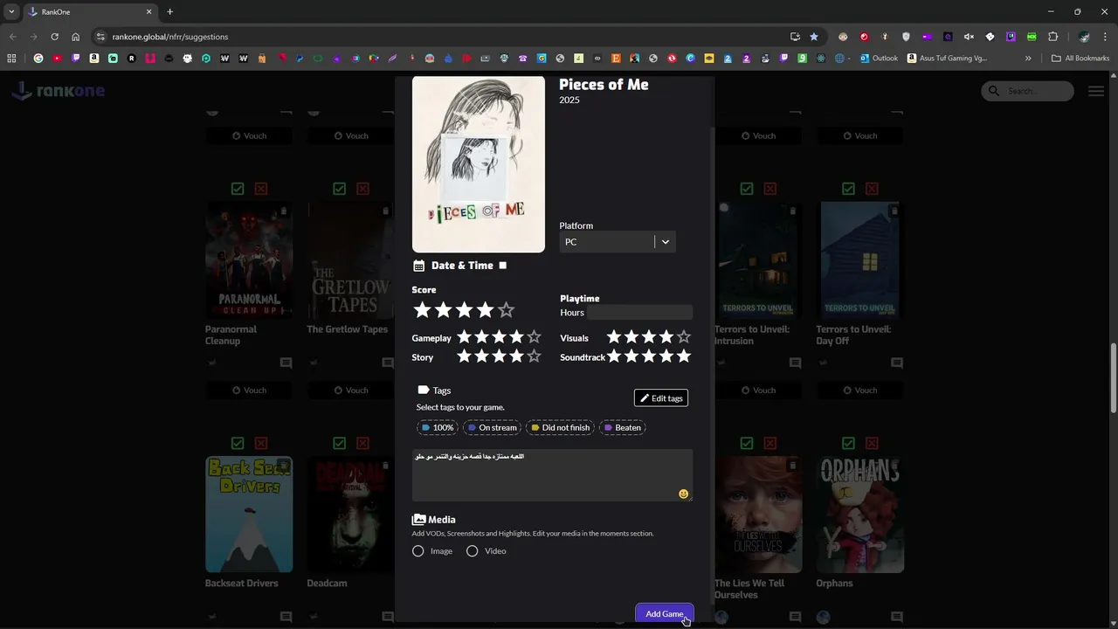
Task: Click the red reject X above Paranormal Cleanup
Action: click(x=260, y=189)
